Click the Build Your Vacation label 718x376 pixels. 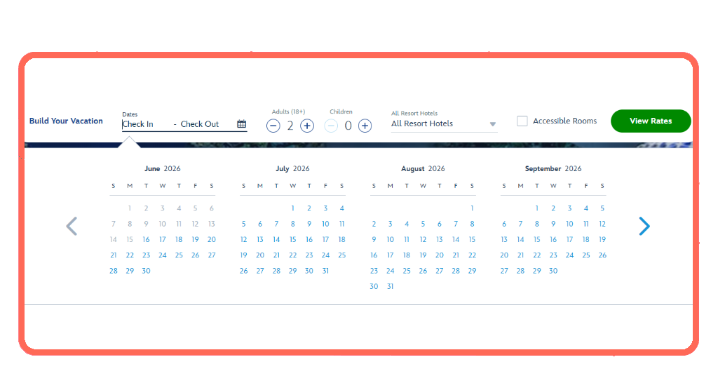tap(66, 121)
